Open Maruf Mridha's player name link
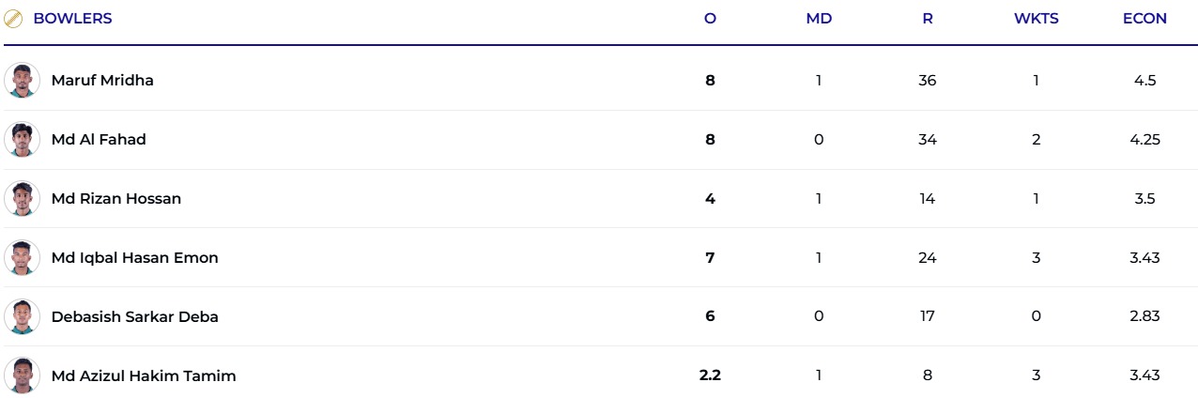1198x398 pixels. point(102,81)
